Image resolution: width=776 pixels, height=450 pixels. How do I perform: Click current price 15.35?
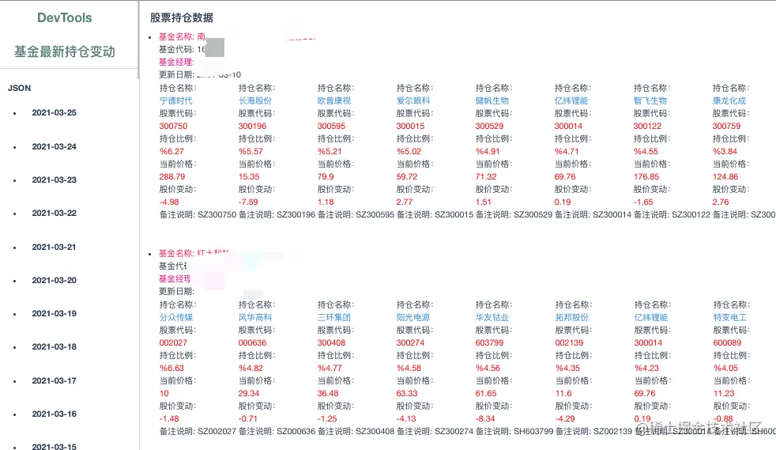coord(249,176)
